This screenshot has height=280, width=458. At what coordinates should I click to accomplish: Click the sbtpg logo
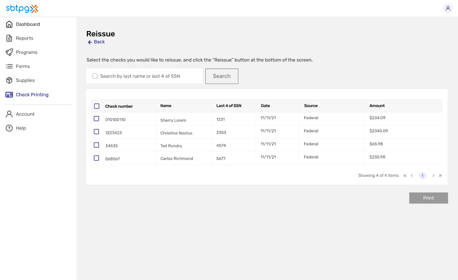22,8
